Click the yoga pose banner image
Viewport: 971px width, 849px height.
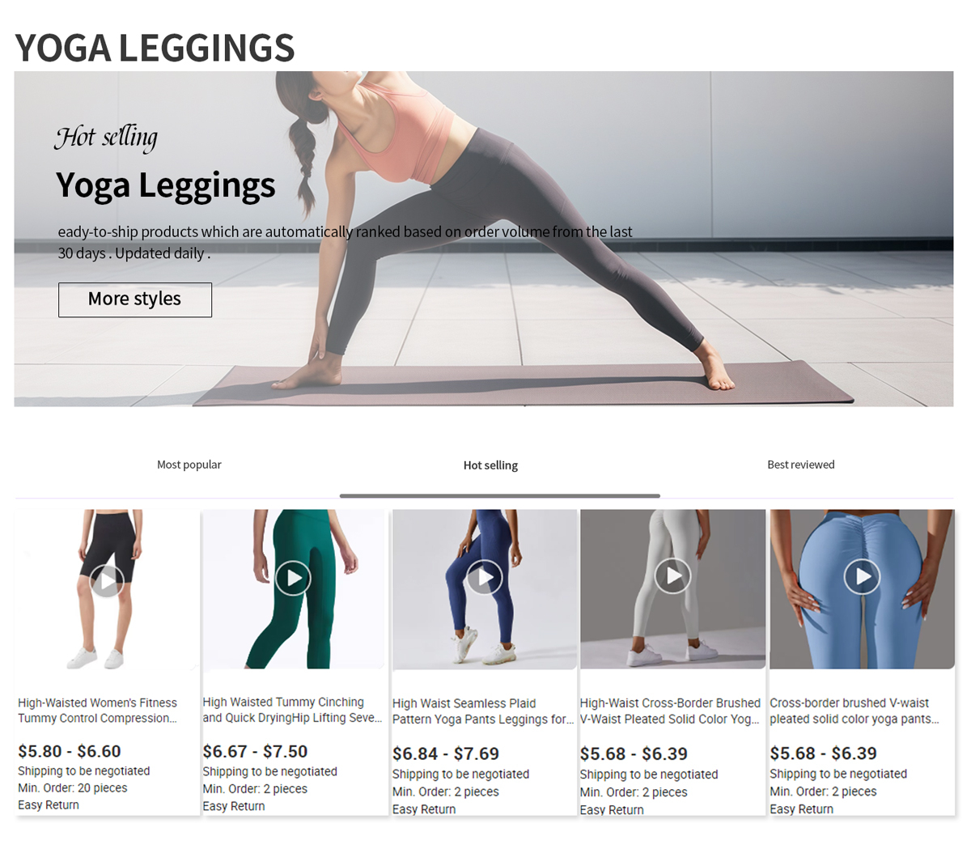coord(483,239)
